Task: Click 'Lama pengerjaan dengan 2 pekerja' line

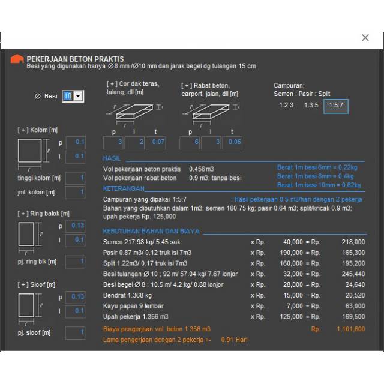Action: pos(175,340)
